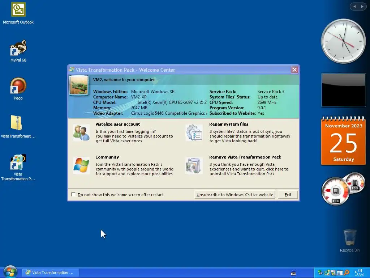
Task: Click the Exit button
Action: click(288, 195)
